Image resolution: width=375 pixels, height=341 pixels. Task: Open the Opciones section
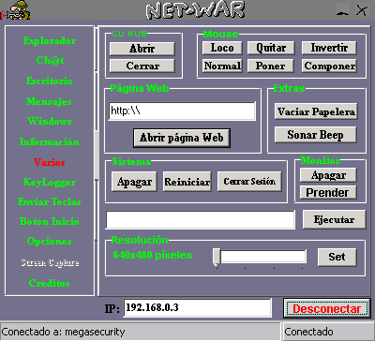point(50,241)
